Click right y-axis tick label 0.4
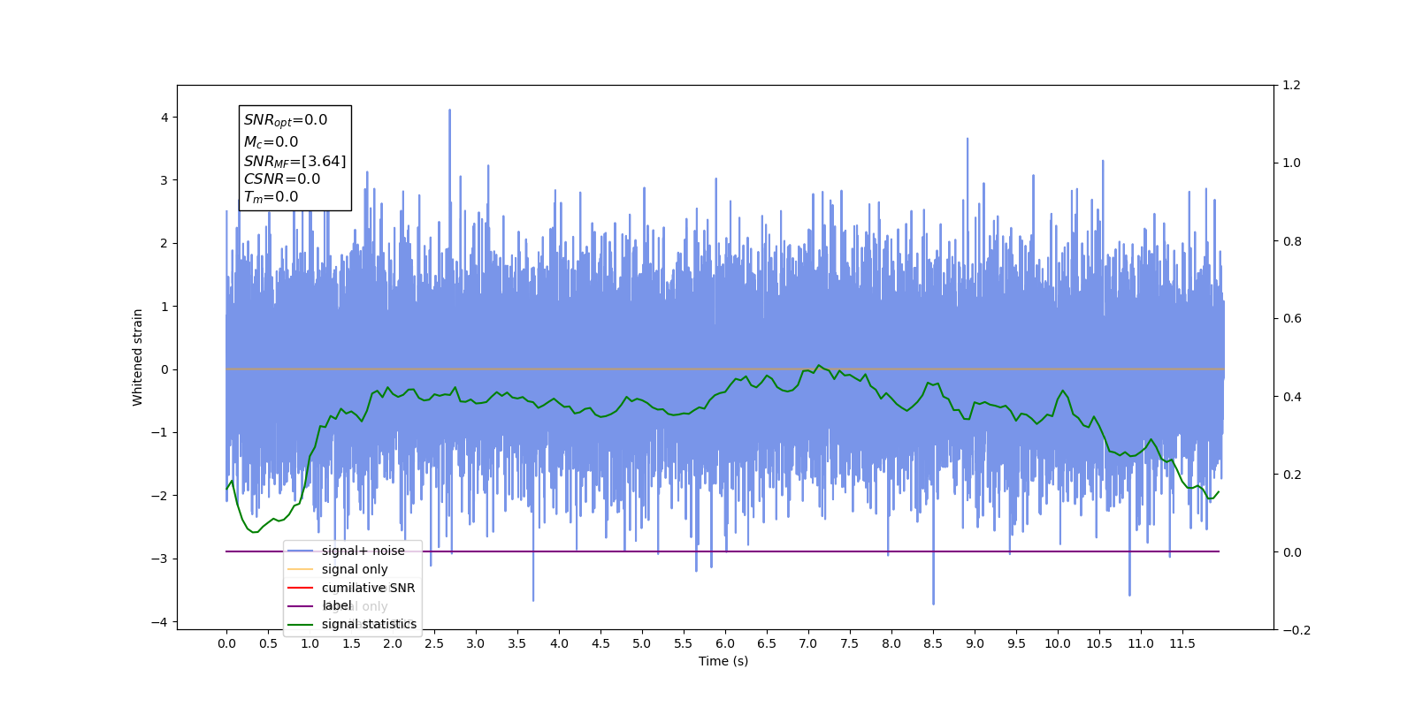 coord(1292,397)
